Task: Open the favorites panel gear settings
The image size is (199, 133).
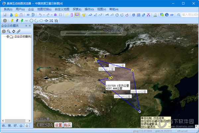Action: (4, 31)
